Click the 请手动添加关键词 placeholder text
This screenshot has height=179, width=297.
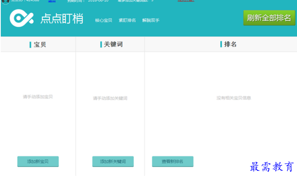click(110, 98)
